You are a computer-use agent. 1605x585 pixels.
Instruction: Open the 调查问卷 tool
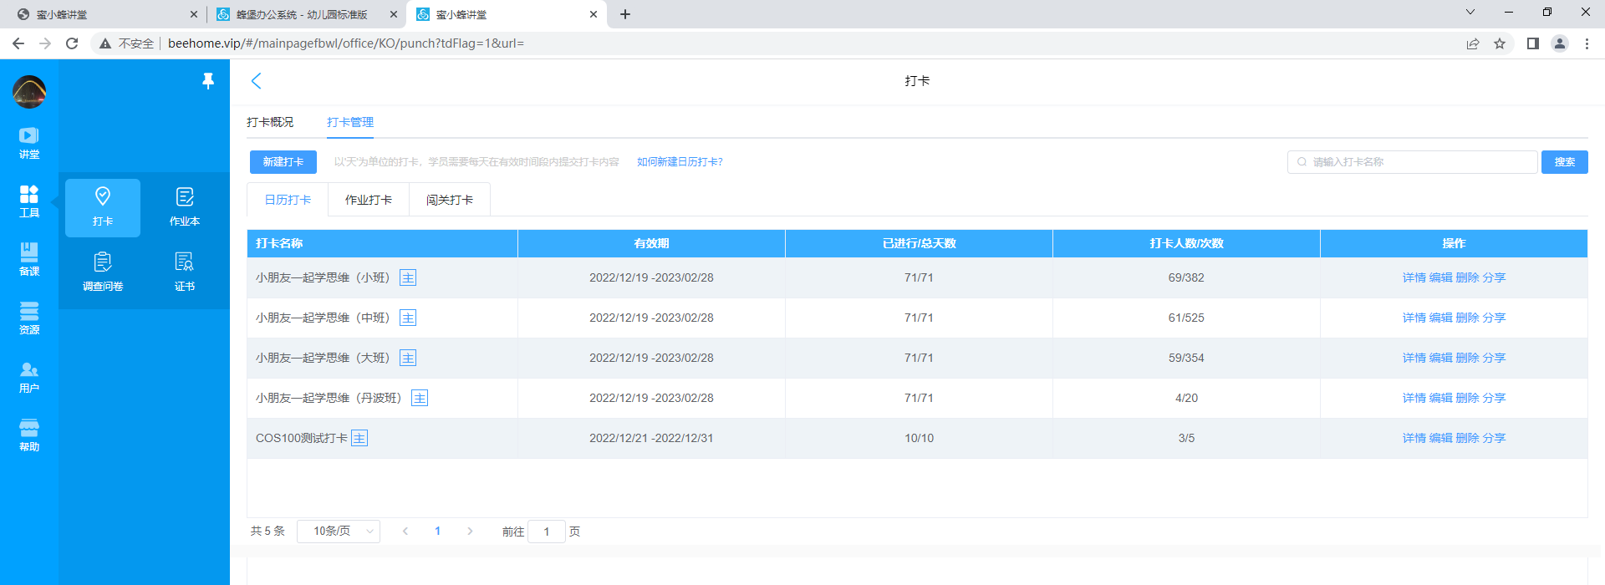click(x=103, y=272)
